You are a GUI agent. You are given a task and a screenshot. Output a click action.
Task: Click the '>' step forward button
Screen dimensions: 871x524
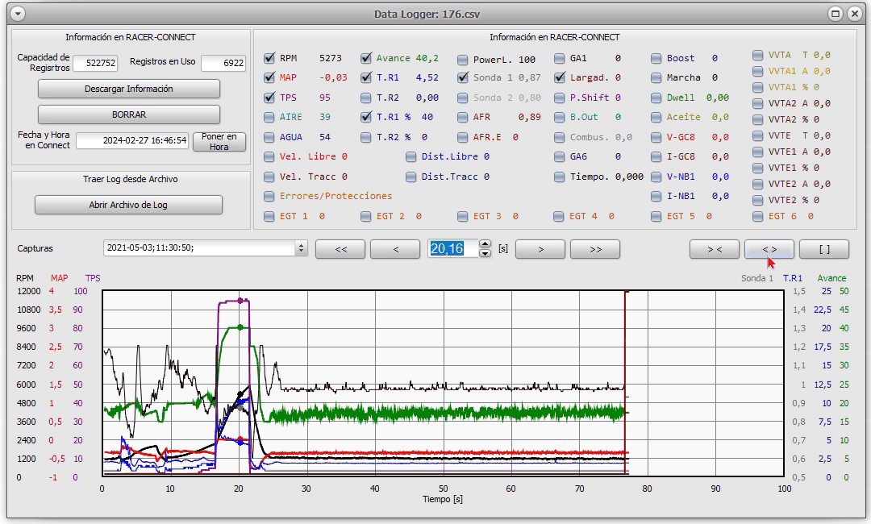[x=540, y=249]
